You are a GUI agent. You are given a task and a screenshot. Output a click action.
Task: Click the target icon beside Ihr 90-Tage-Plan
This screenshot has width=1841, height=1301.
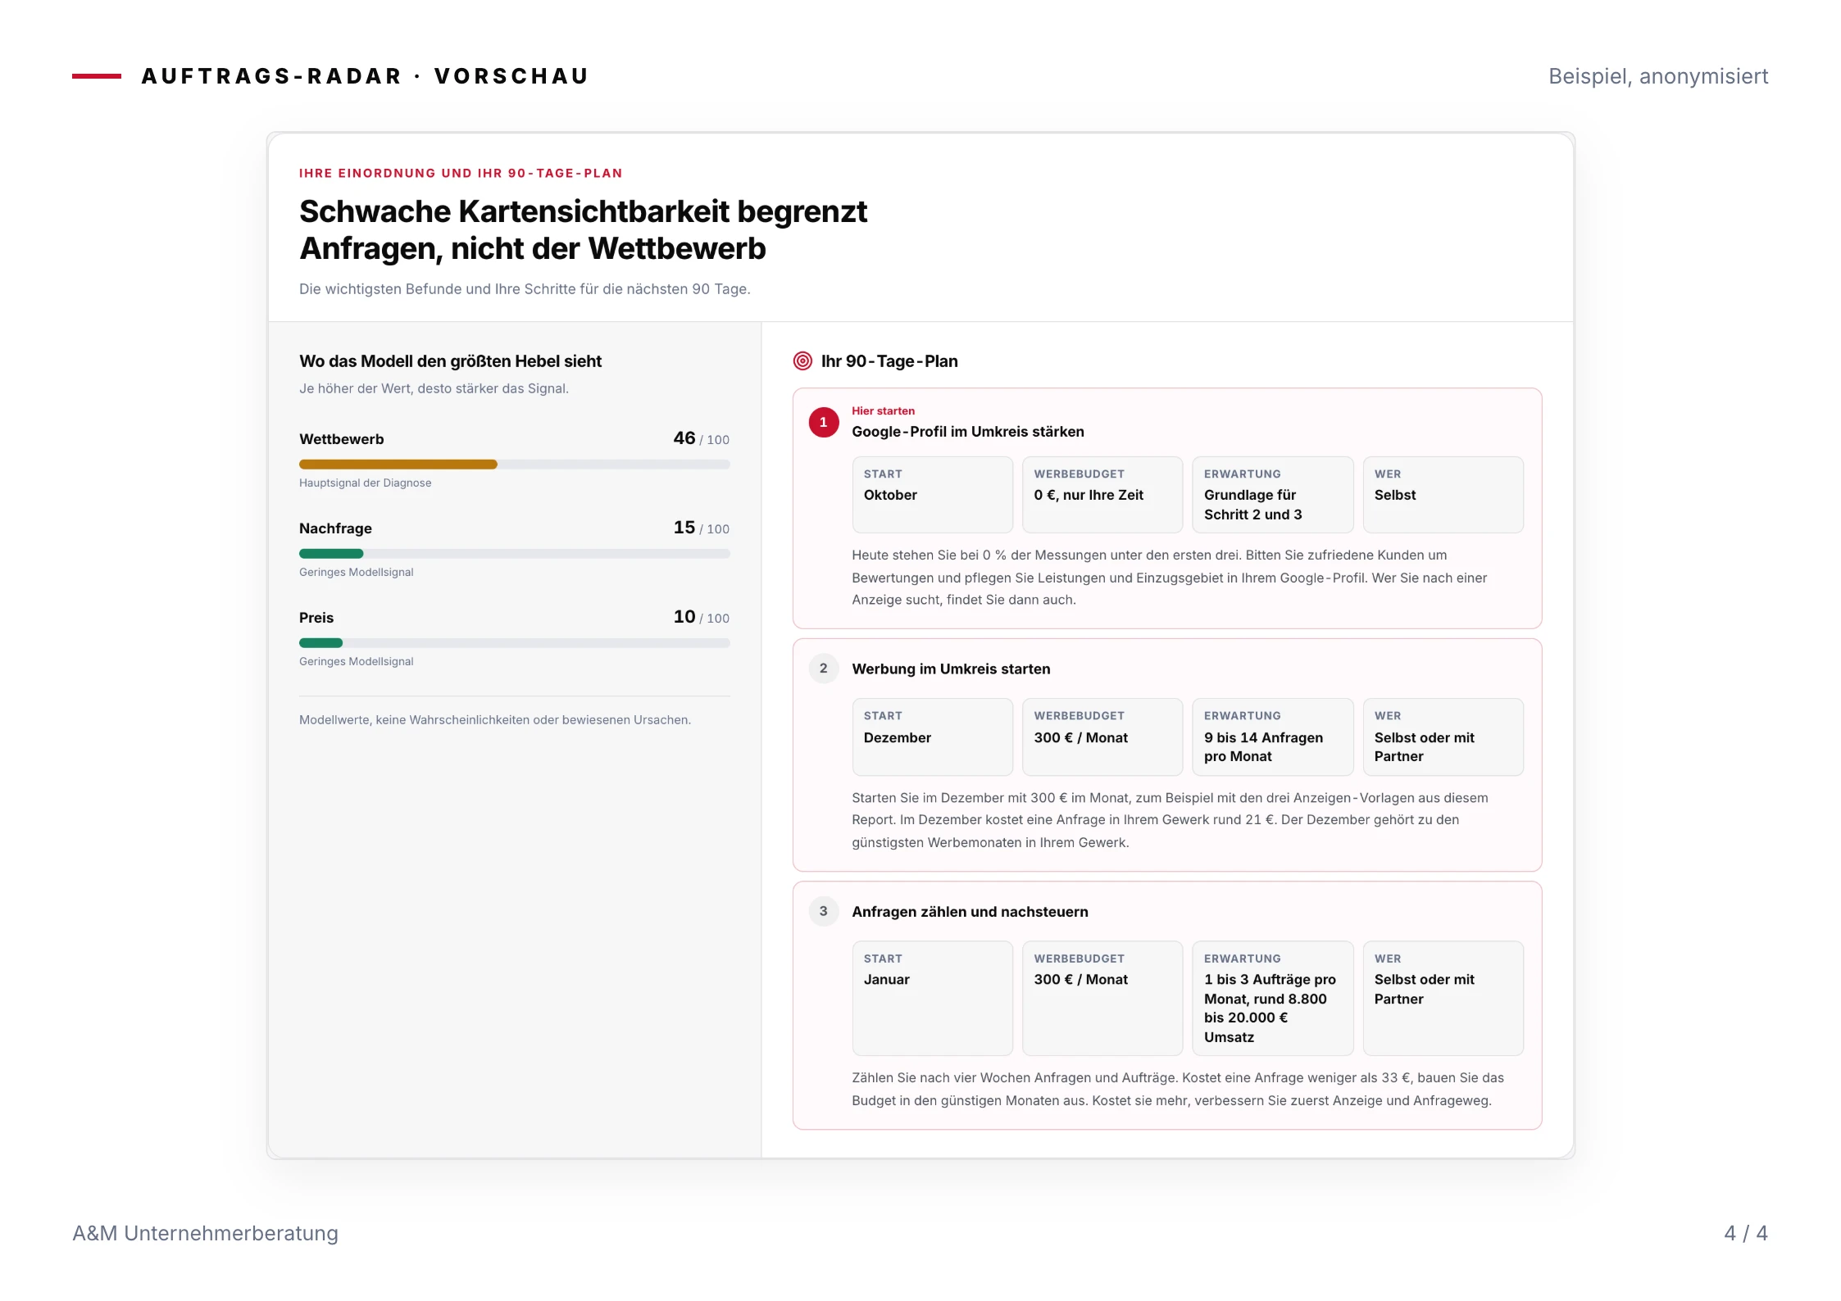(x=802, y=360)
